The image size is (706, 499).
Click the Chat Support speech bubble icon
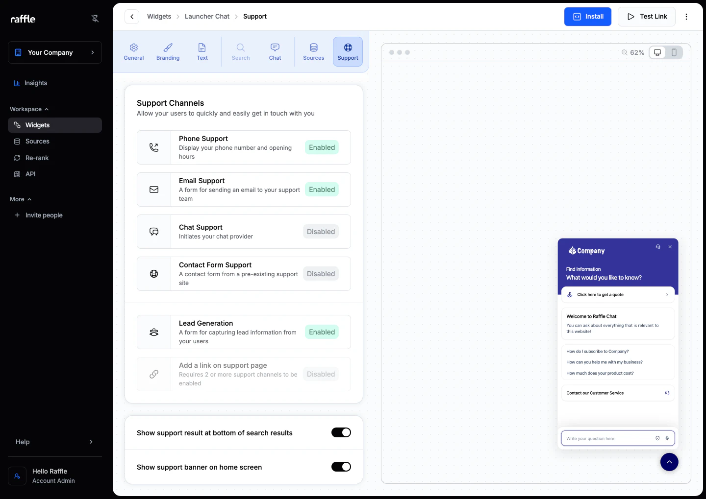[x=154, y=232]
